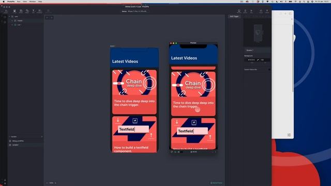Click the add Scene tool in toolbar
The height and width of the screenshot is (186, 331).
click(x=6, y=11)
